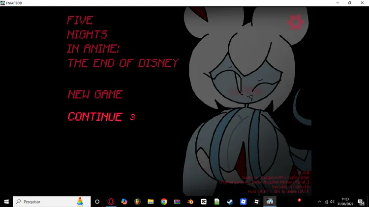This screenshot has height=207, width=369.
Task: Launch Opera GX from the taskbar
Action: click(111, 202)
